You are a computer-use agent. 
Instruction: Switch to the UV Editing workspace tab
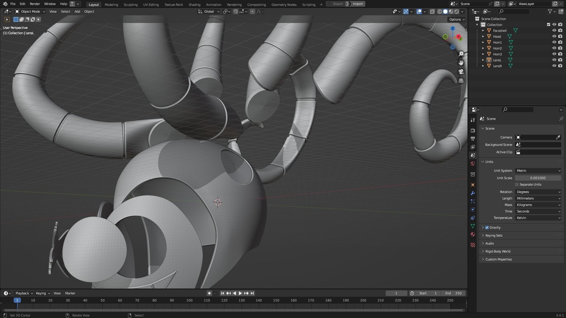pos(151,4)
